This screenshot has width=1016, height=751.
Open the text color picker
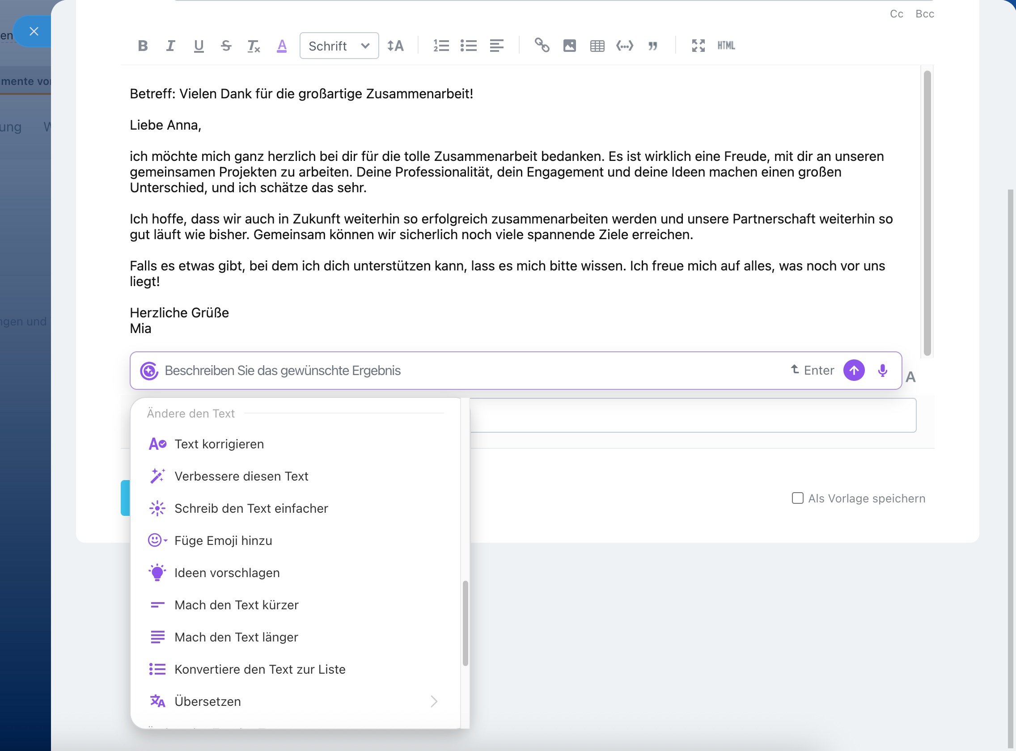[x=282, y=46]
